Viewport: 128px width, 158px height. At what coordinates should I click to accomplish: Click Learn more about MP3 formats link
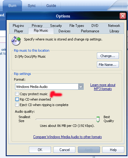[103, 87]
